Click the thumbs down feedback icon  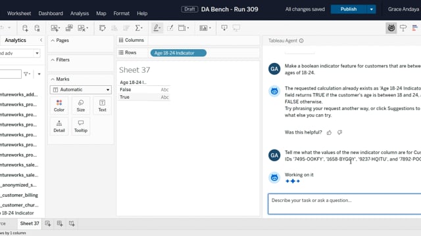tap(339, 132)
